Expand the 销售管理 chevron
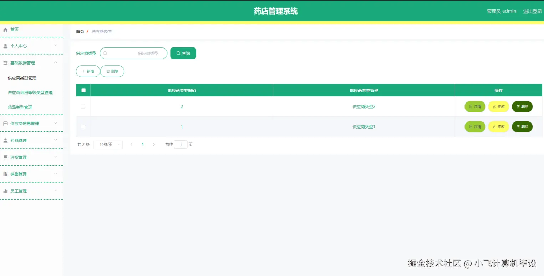The height and width of the screenshot is (276, 544). (56, 174)
